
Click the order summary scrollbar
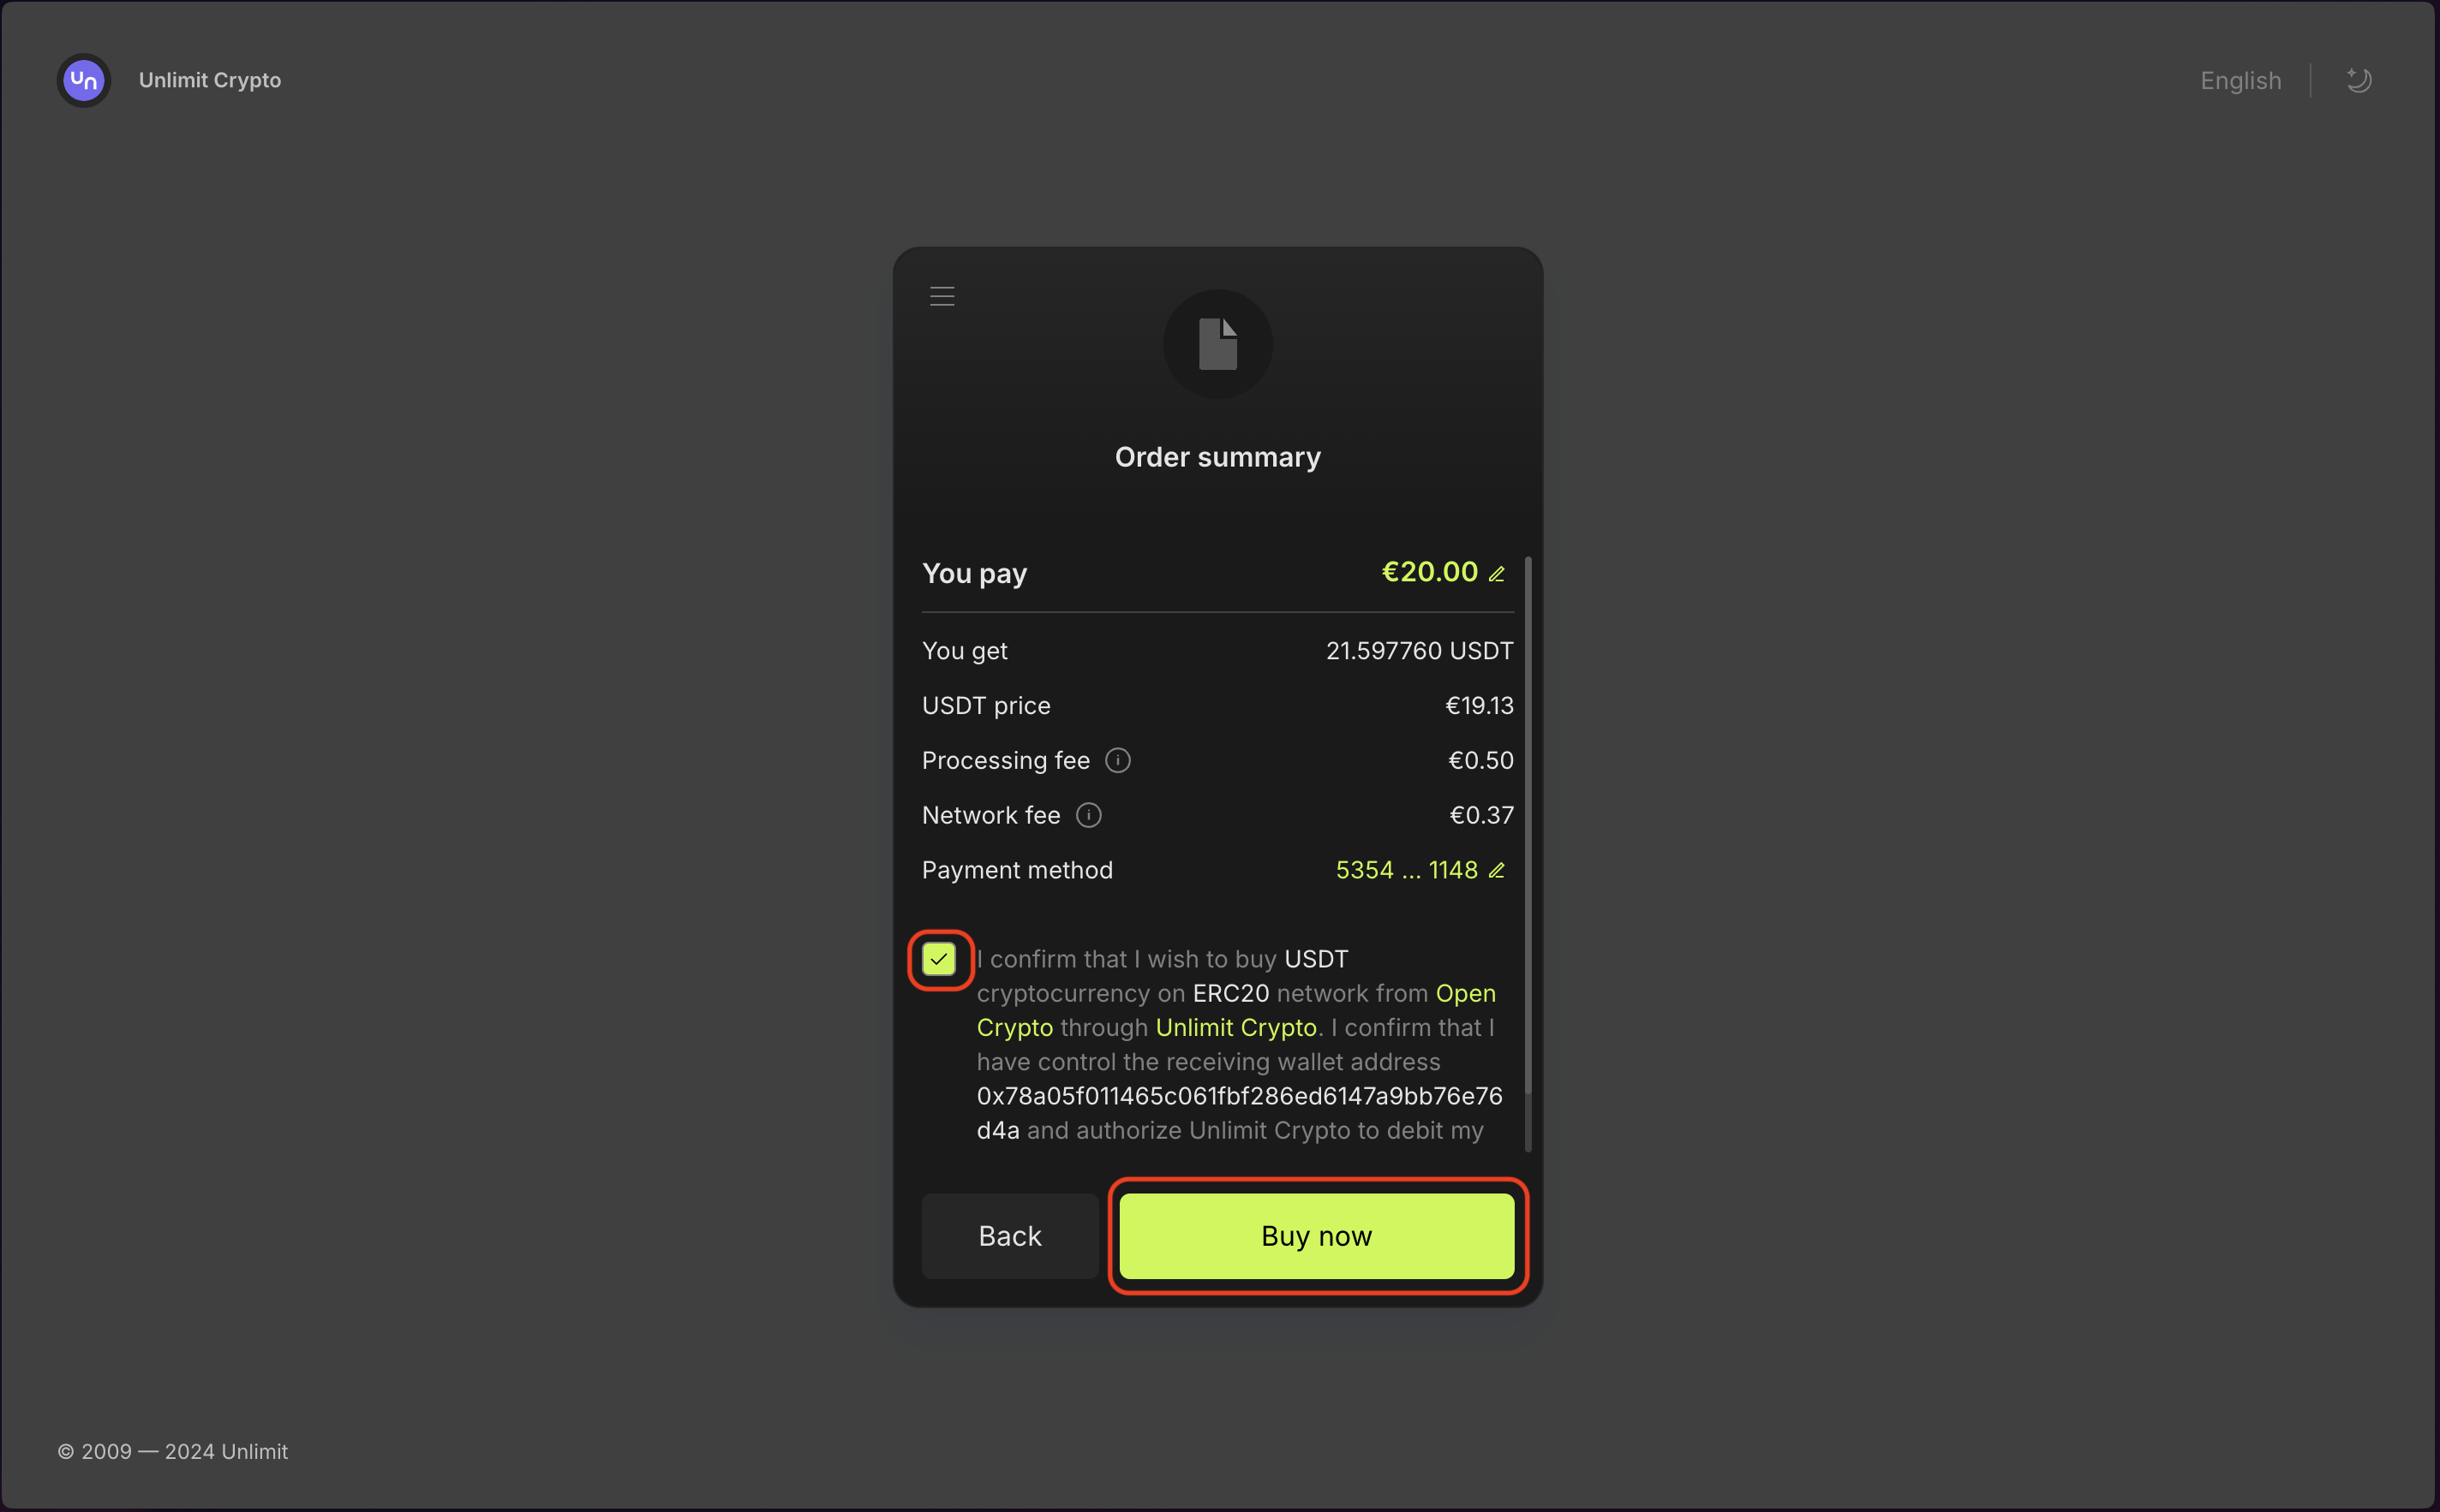[x=1528, y=854]
